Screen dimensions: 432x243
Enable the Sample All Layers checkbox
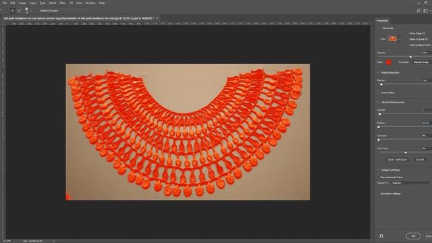tap(37, 11)
